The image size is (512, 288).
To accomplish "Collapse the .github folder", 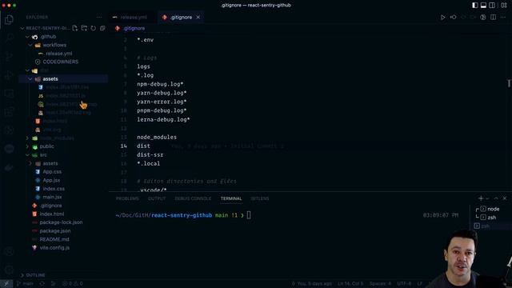I will [x=27, y=37].
